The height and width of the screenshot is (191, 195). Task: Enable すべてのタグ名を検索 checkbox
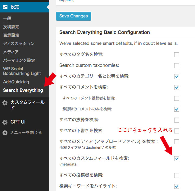point(177,55)
